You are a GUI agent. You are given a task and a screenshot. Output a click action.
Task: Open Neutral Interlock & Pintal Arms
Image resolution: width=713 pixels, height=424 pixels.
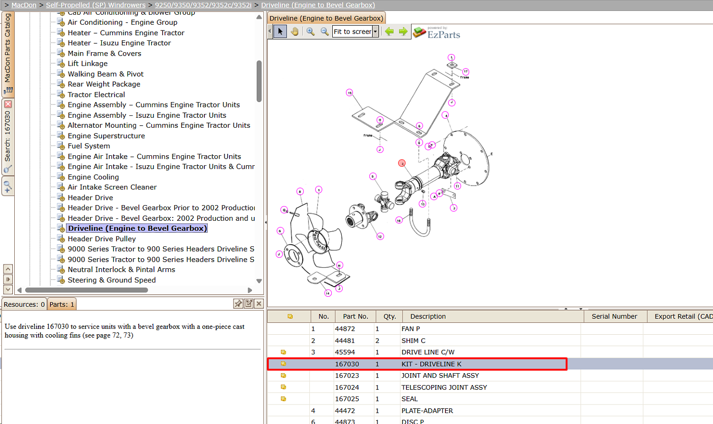(x=121, y=269)
